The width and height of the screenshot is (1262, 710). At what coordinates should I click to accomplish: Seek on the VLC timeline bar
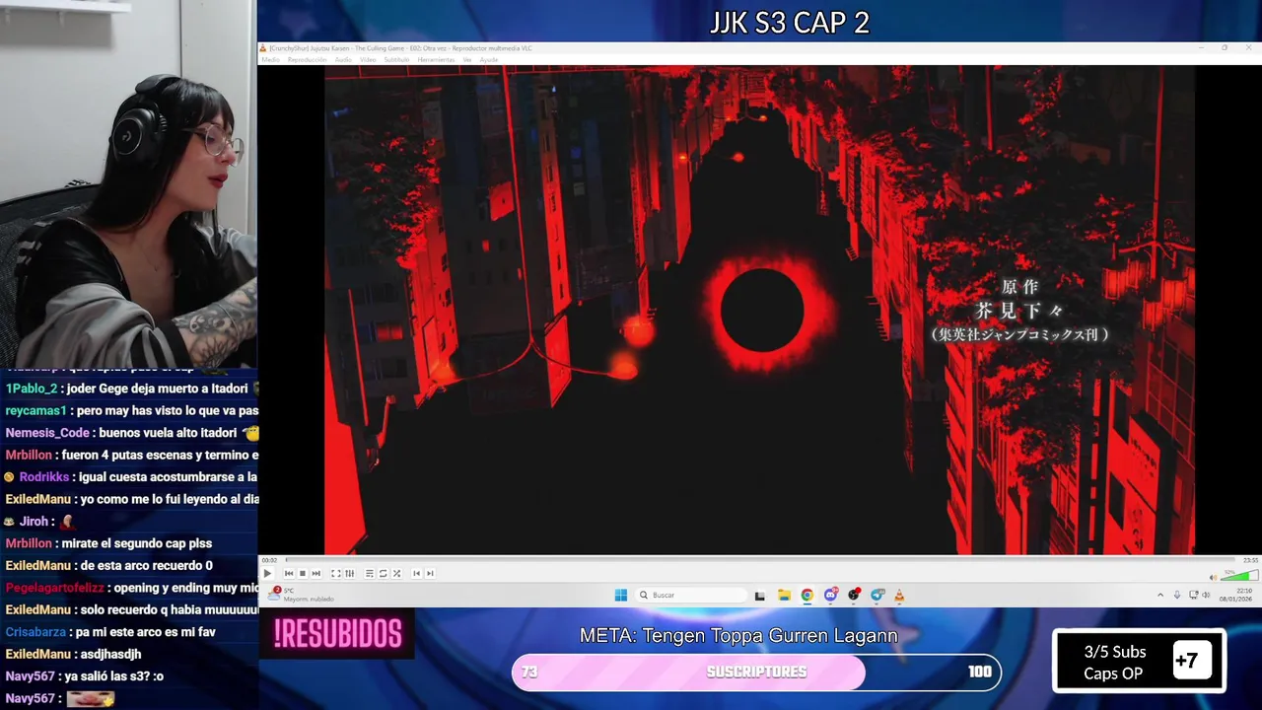click(x=759, y=560)
